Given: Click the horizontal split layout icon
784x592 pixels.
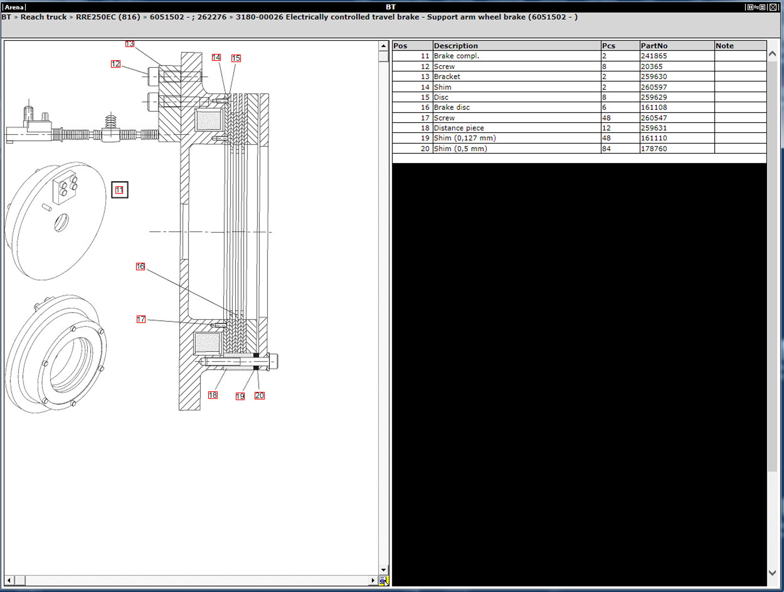Looking at the screenshot, I should [x=762, y=7].
